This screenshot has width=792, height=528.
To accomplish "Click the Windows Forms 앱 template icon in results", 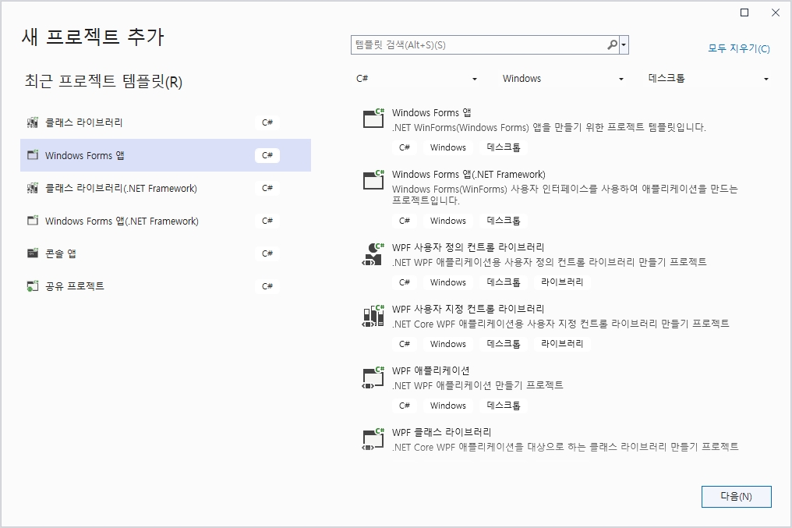I will pyautogui.click(x=373, y=119).
